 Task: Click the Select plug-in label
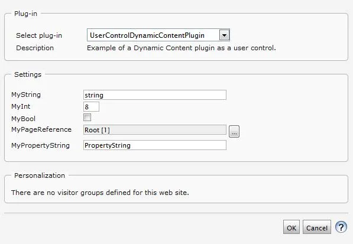(x=39, y=35)
